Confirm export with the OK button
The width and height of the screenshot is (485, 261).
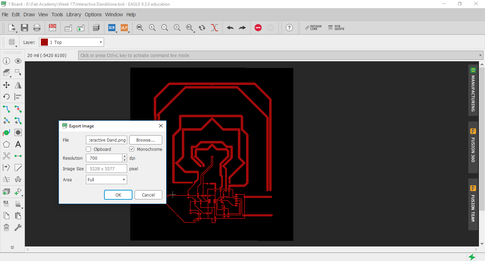point(118,195)
